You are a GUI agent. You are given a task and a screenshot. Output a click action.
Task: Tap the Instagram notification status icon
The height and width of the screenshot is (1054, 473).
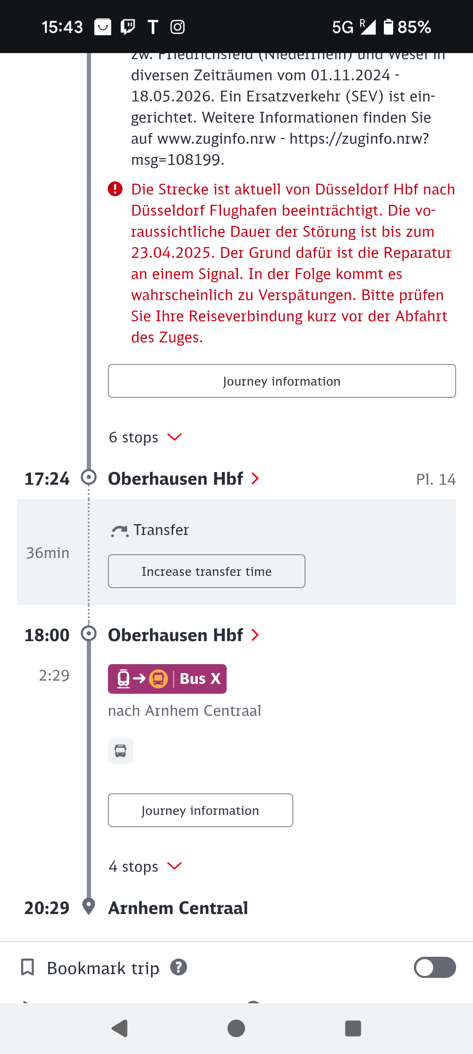point(177,27)
